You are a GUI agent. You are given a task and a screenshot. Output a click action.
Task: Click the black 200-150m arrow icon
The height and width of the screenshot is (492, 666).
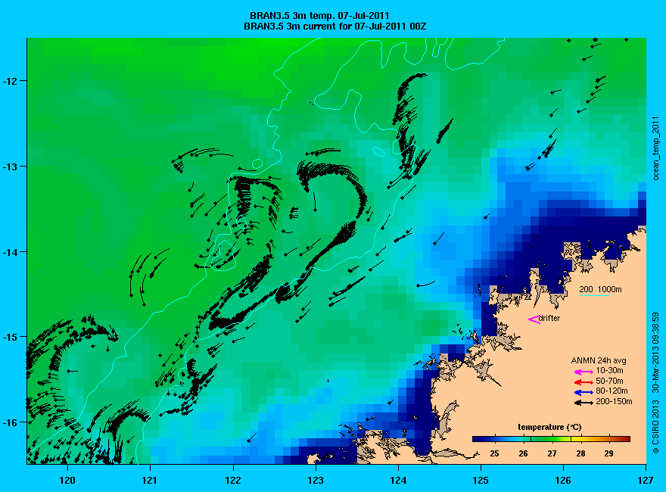(584, 403)
